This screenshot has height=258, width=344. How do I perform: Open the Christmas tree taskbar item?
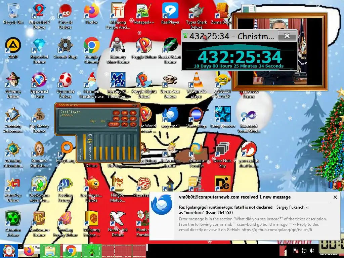click(x=92, y=251)
